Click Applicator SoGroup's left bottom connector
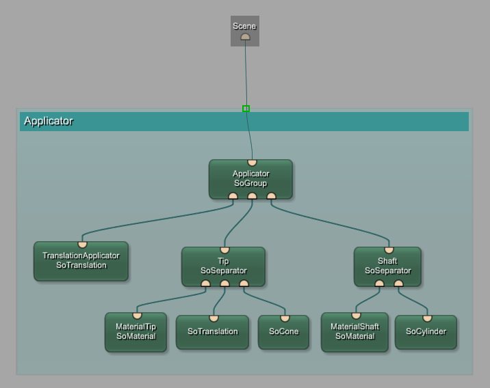This screenshot has height=388, width=490. [233, 196]
